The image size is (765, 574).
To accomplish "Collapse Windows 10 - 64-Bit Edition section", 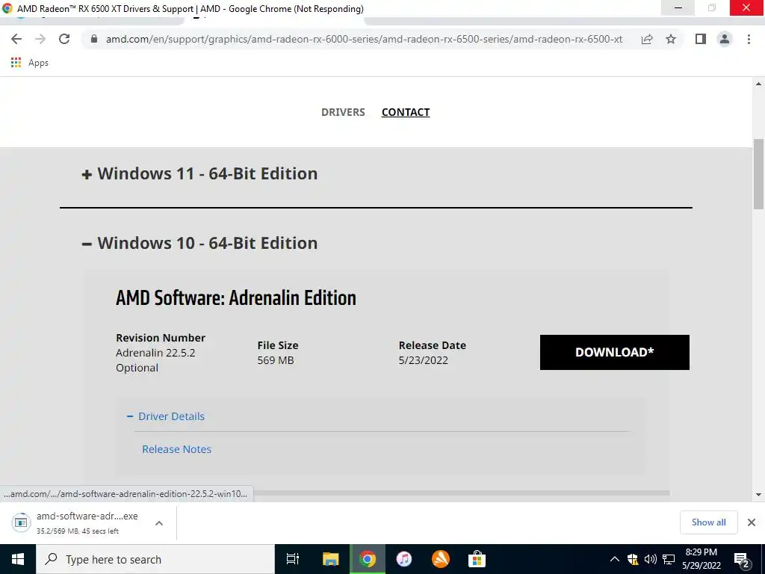I will (199, 243).
